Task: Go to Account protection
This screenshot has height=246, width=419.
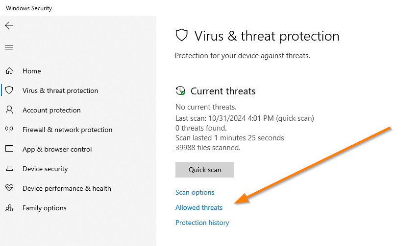Action: [x=51, y=110]
